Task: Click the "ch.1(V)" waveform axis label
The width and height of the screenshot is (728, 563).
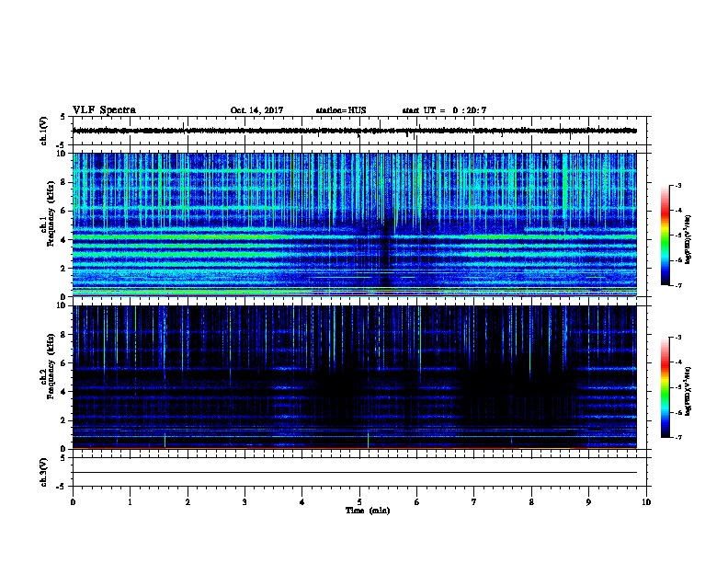Action: (x=44, y=131)
